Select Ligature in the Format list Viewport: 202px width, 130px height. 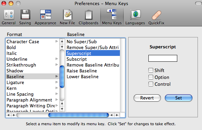[x=33, y=82]
